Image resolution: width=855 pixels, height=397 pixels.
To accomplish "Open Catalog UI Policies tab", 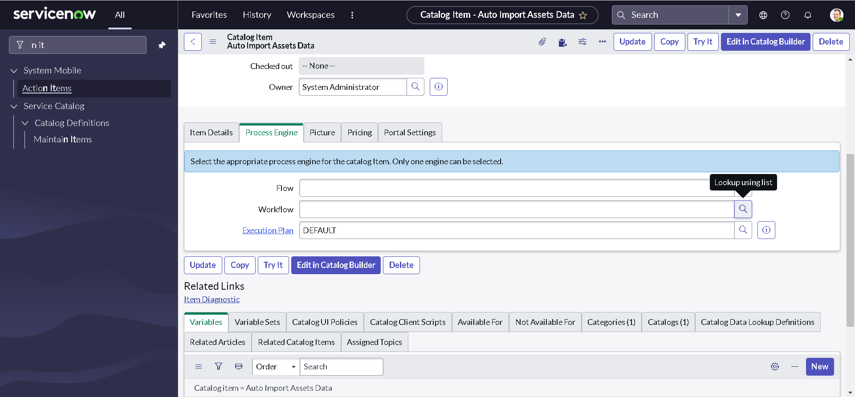I will pyautogui.click(x=325, y=322).
